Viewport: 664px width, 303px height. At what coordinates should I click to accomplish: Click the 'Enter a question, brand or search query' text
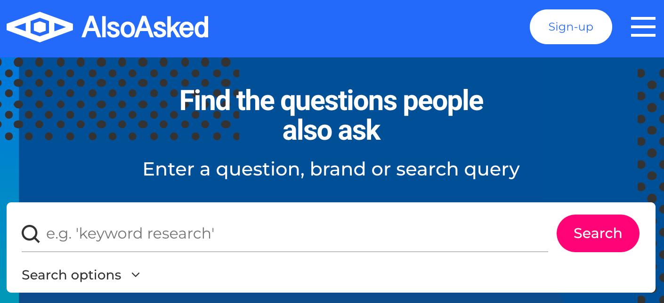coord(331,169)
